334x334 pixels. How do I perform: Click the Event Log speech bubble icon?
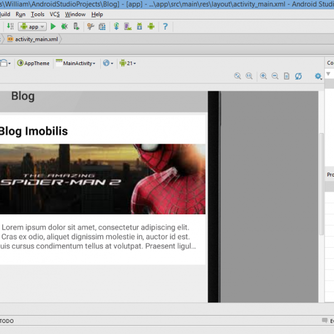(325, 321)
